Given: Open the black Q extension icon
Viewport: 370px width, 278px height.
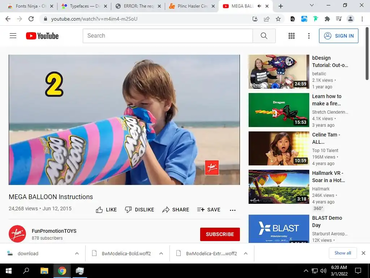Looking at the screenshot, I should pyautogui.click(x=293, y=19).
